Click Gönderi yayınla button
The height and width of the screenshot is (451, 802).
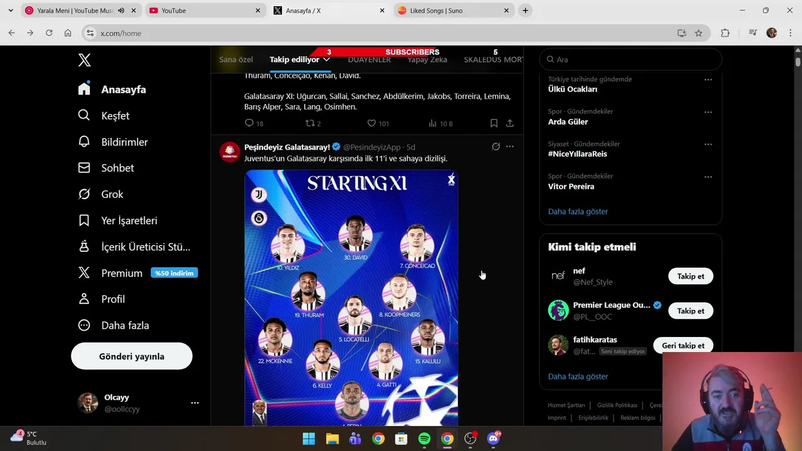(x=132, y=356)
